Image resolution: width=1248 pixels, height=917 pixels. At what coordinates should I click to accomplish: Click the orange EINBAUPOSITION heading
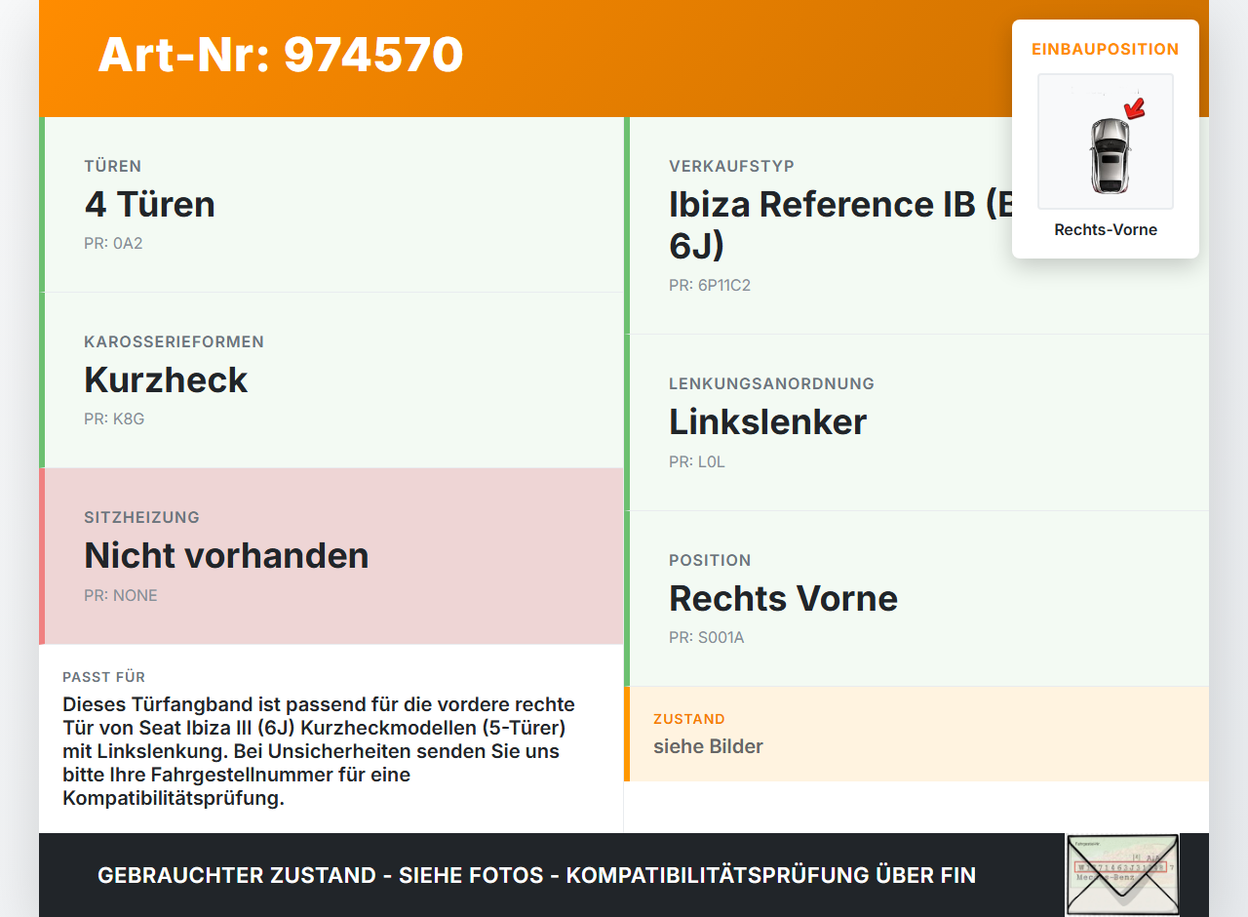click(x=1105, y=49)
